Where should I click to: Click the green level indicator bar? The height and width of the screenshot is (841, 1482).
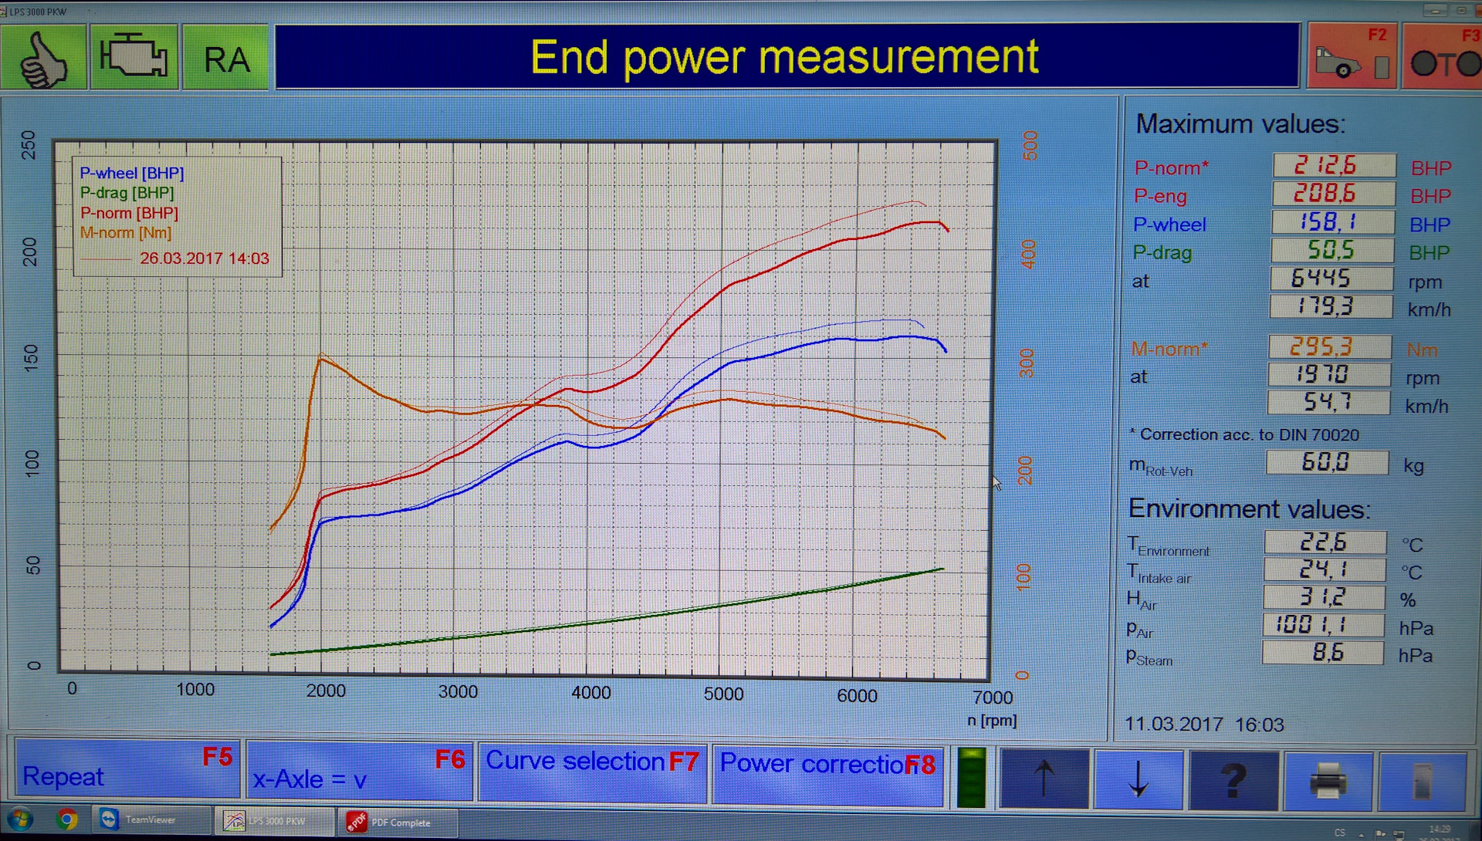coord(971,778)
